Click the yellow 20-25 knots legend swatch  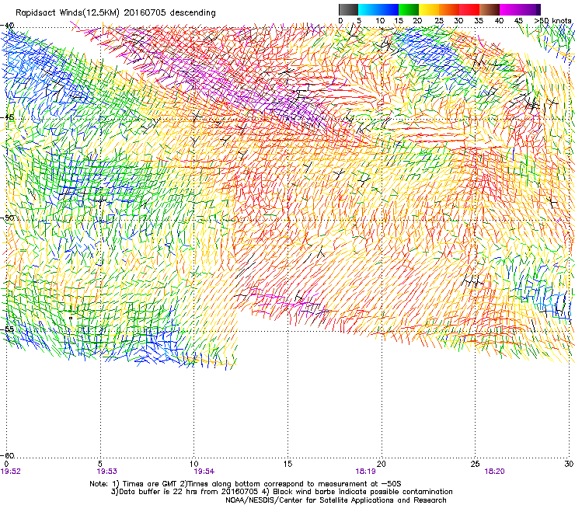[x=429, y=9]
